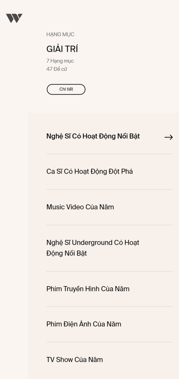Click the divider line under Music Video Của Năm
Screen dimensions: 179x379
pyautogui.click(x=109, y=225)
